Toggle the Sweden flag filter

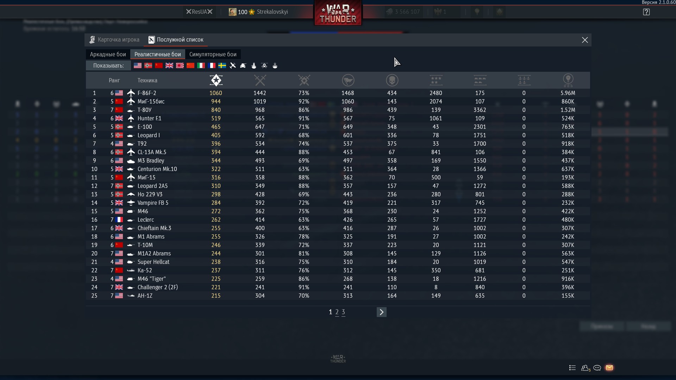click(222, 65)
